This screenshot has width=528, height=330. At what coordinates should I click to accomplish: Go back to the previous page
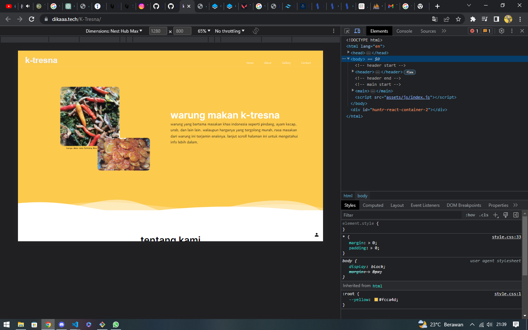tap(8, 19)
